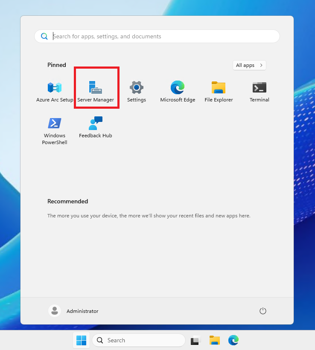Launch Terminal pinned app
Viewport: 315px width, 350px height.
click(x=260, y=92)
